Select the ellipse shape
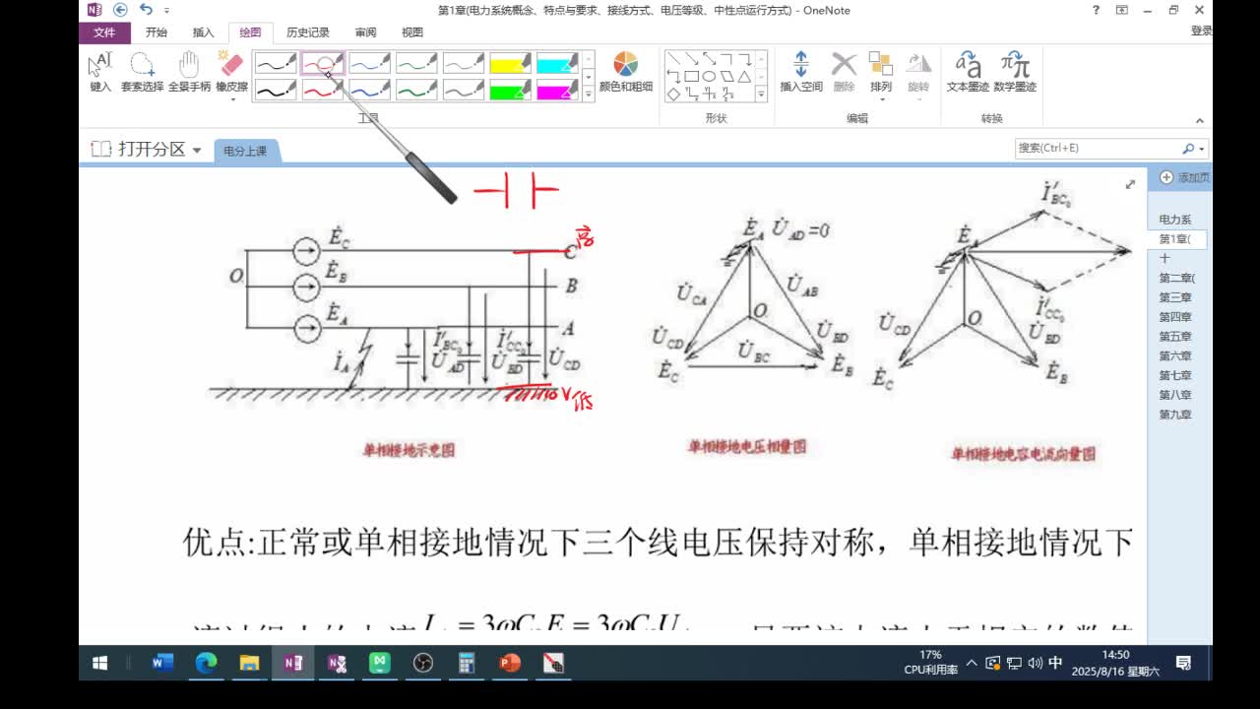Screen dimensions: 1260x709 [x=710, y=76]
